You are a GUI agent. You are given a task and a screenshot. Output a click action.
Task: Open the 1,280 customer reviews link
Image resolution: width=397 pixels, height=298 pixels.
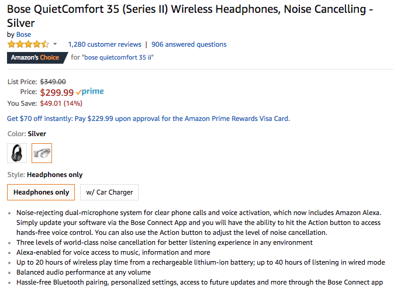105,44
